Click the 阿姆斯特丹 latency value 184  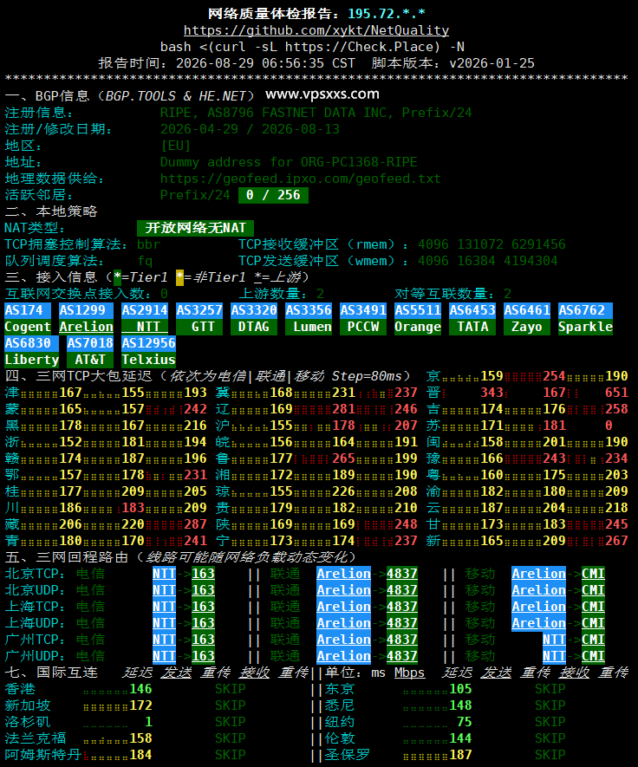click(x=140, y=755)
